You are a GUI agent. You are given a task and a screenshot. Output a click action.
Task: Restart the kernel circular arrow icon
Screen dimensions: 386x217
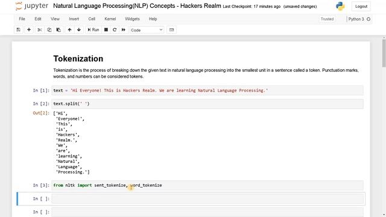[x=115, y=30]
